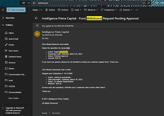Image resolution: width=164 pixels, height=116 pixels.
Task: Open the Move to menu
Action: pos(91,10)
